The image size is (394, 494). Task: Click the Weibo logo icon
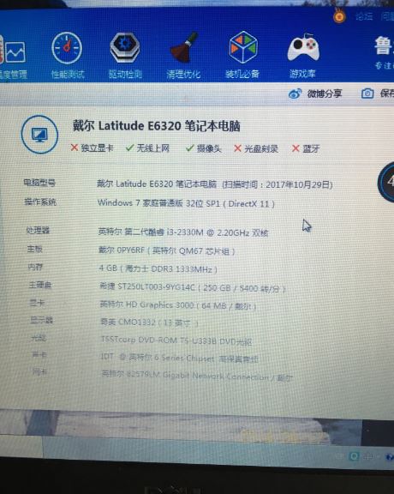(295, 93)
